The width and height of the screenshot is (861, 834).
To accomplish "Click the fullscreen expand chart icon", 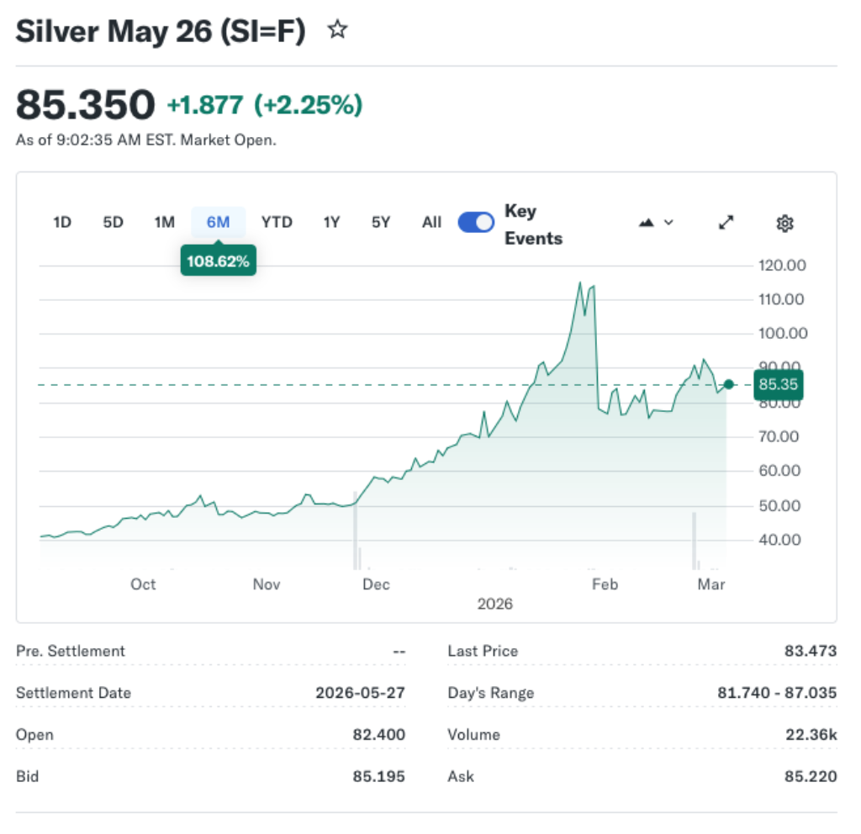I will [x=726, y=223].
